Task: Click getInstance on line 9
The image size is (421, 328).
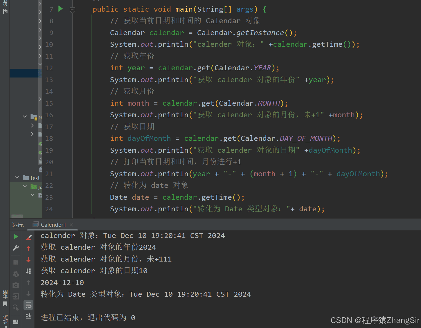Action: (x=260, y=33)
